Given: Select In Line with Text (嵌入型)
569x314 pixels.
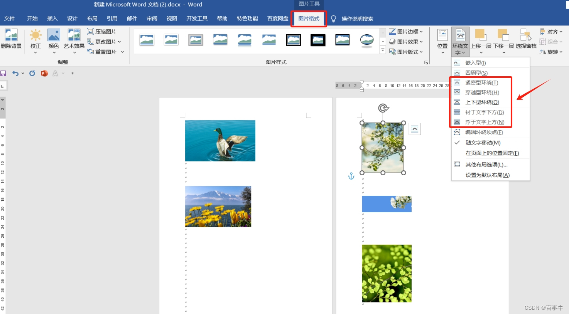Looking at the screenshot, I should (x=491, y=62).
